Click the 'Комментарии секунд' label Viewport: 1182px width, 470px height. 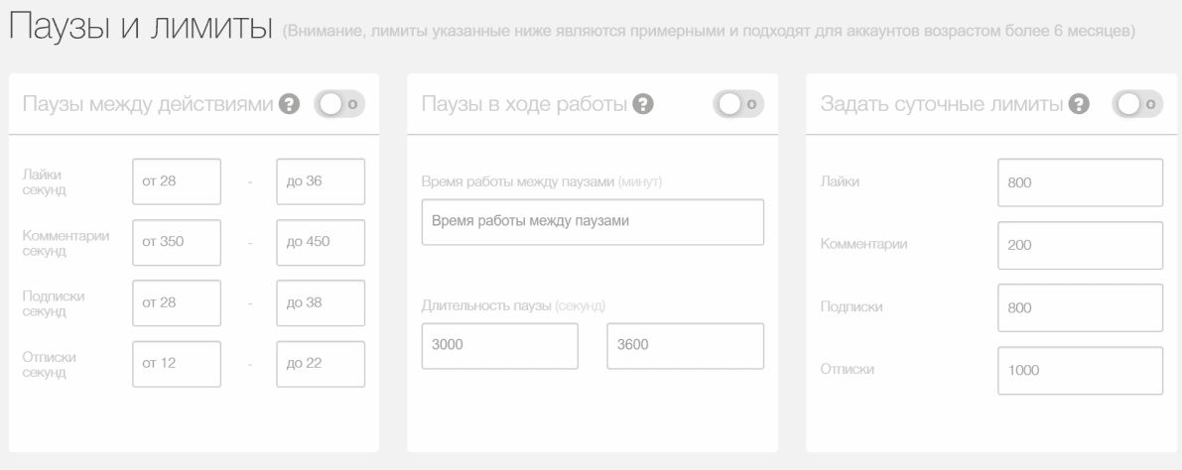tap(66, 243)
